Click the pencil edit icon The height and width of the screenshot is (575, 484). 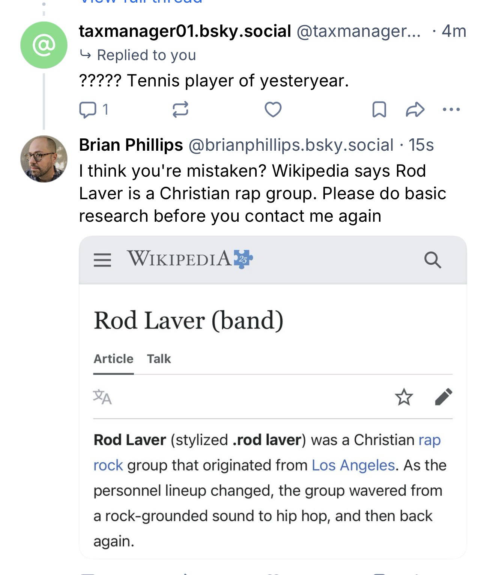[443, 397]
